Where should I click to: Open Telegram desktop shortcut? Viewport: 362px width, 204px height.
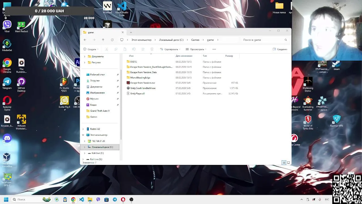tap(7, 84)
